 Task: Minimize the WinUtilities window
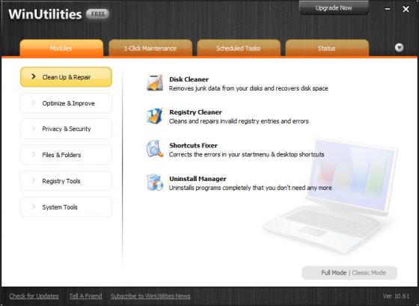click(x=388, y=9)
